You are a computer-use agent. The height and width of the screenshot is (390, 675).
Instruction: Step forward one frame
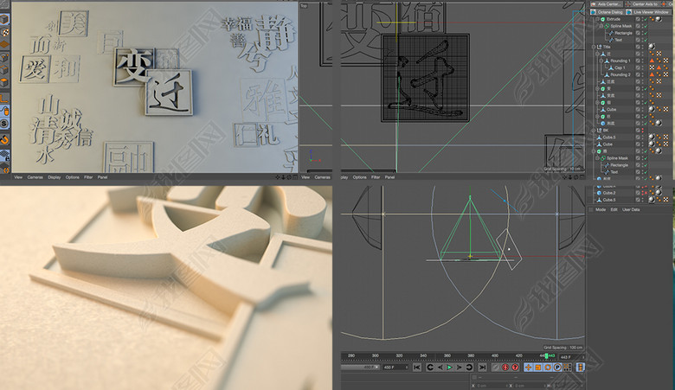click(459, 368)
